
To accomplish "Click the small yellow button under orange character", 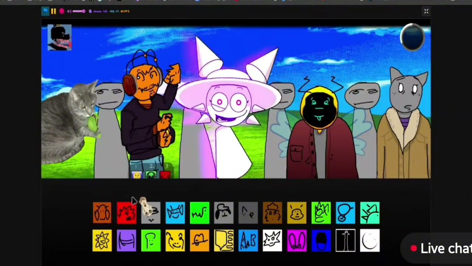I will click(137, 175).
